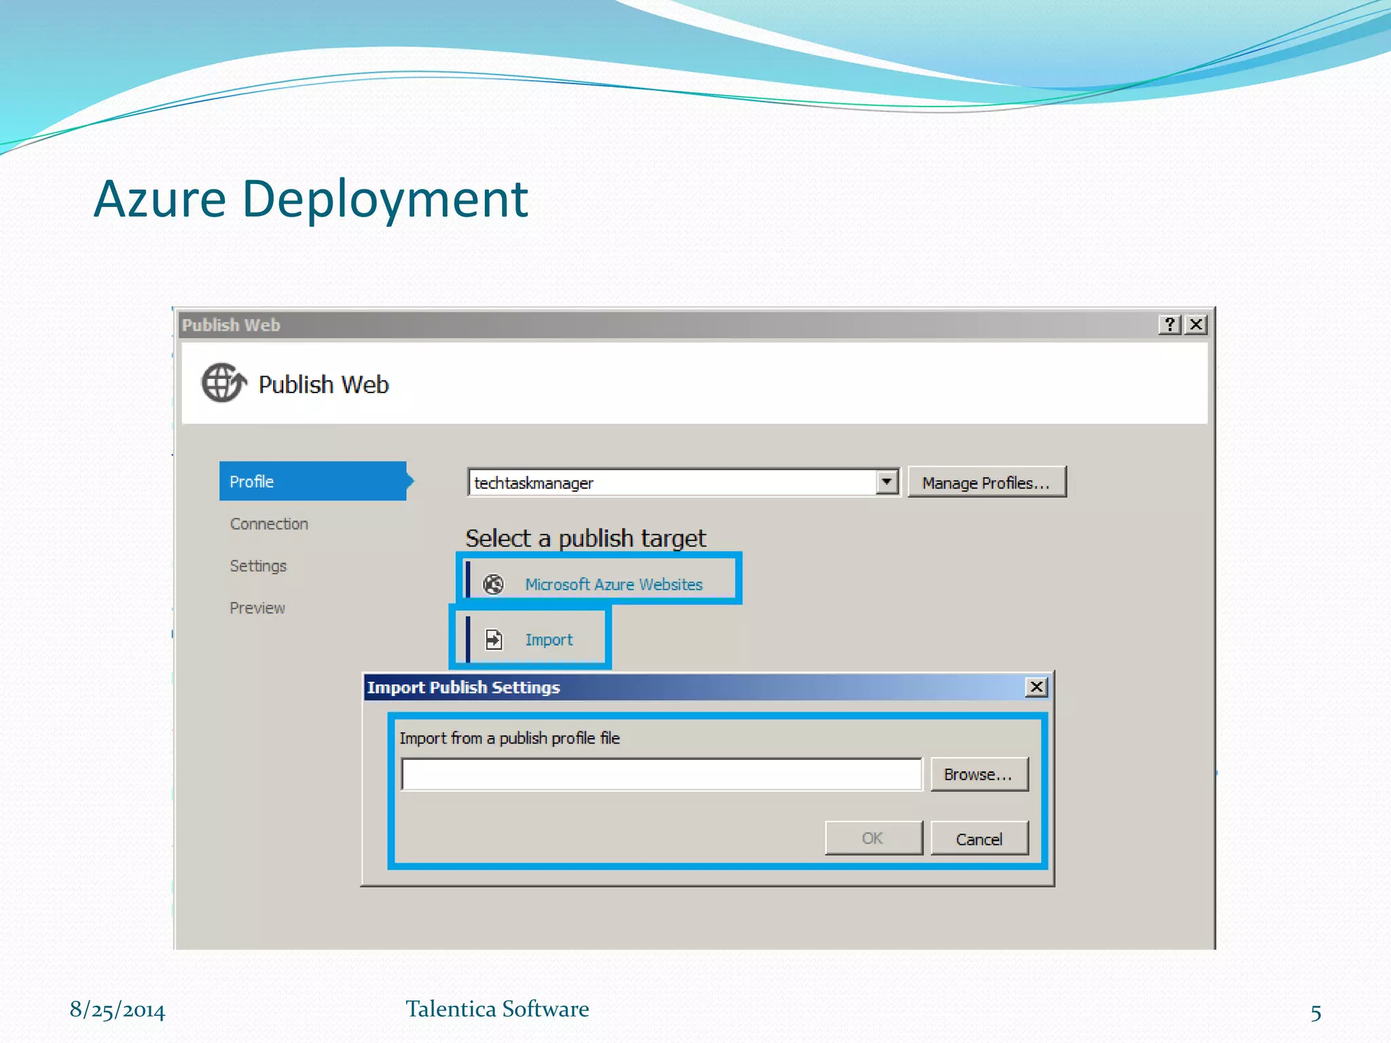Image resolution: width=1391 pixels, height=1043 pixels.
Task: Browse for a publish profile file
Action: click(979, 774)
